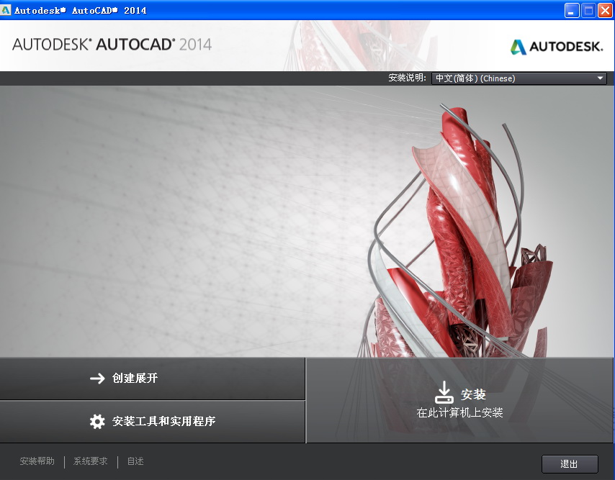Select the Chinese language combo box

point(519,78)
